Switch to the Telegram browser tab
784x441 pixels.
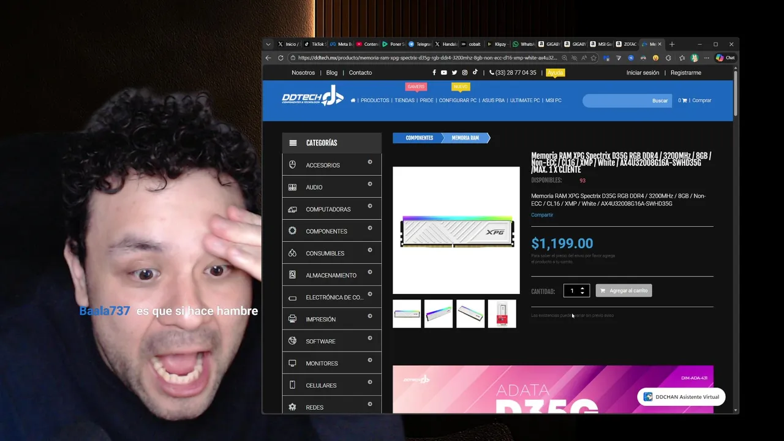(420, 44)
